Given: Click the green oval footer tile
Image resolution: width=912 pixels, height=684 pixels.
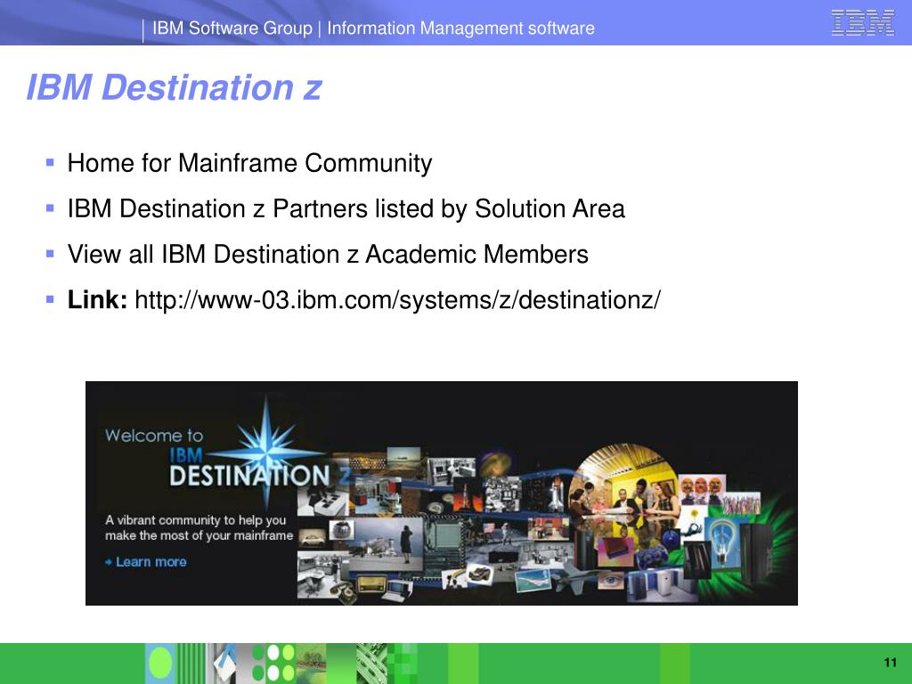Looking at the screenshot, I should click(x=160, y=663).
